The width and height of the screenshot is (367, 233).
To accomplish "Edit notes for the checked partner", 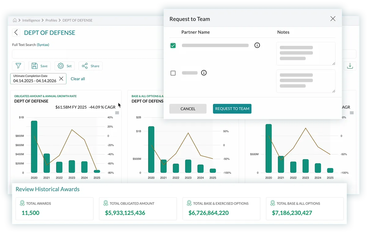I will tap(306, 53).
